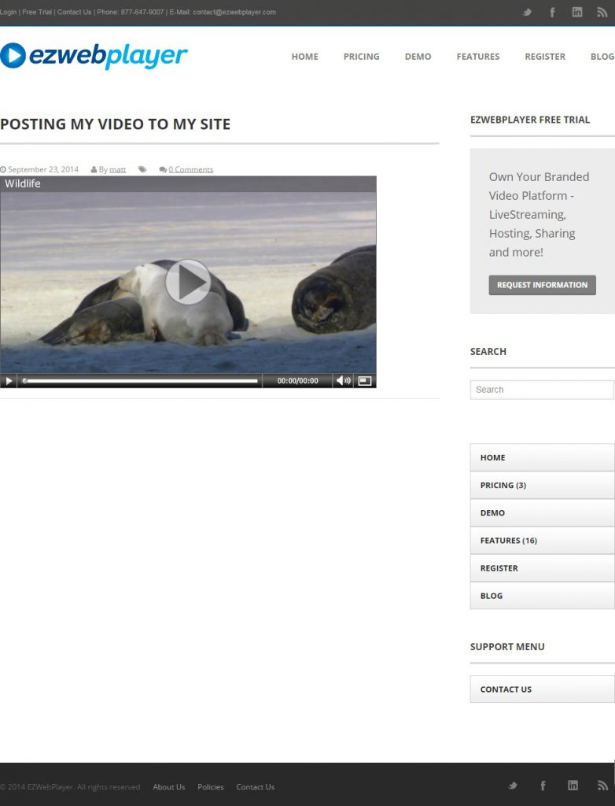Go to Features in the top navigation
615x806 pixels.
(478, 57)
